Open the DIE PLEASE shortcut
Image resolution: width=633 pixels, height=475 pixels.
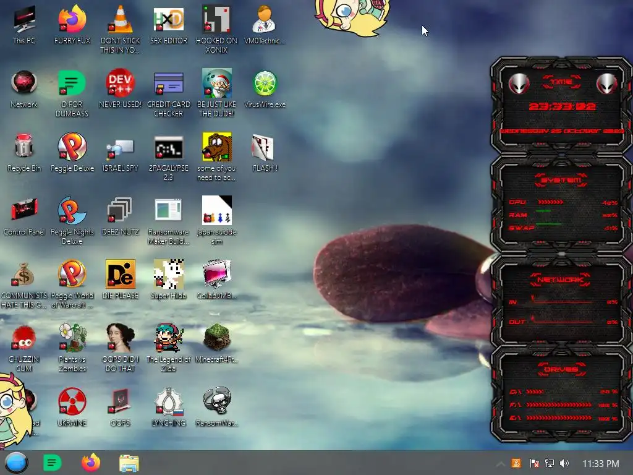coord(121,280)
